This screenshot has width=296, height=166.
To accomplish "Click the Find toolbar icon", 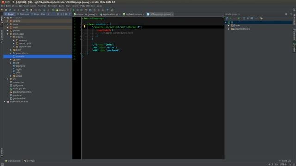I will pos(36,10).
